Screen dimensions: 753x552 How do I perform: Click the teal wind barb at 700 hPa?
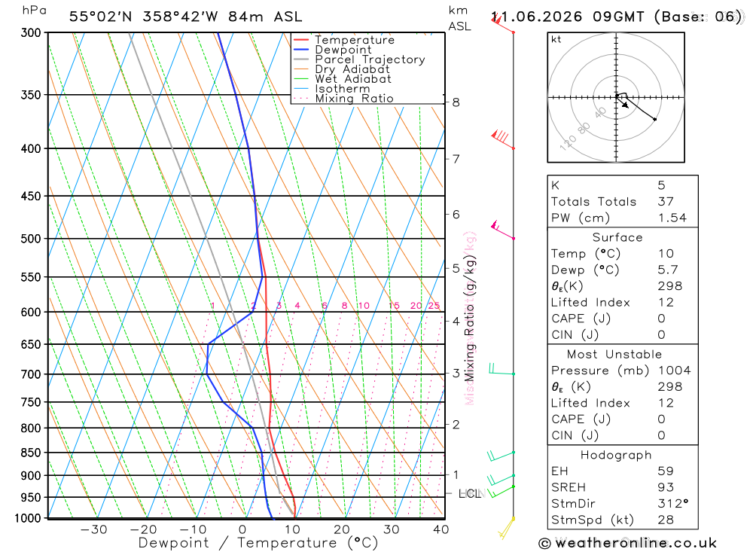coord(501,370)
